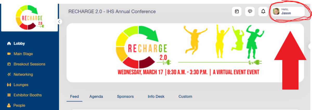This screenshot has height=110, width=312.
Task: Open the Hello, Jason profile menu
Action: click(x=288, y=11)
